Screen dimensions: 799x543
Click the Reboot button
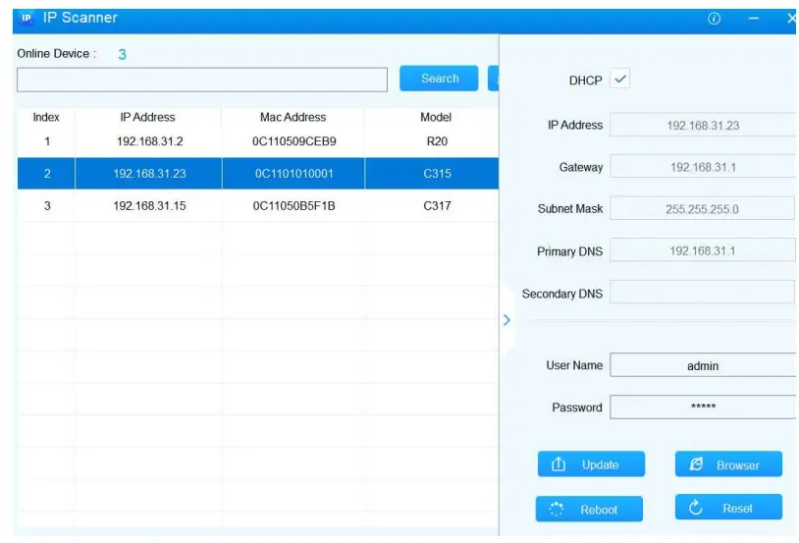coord(589,509)
